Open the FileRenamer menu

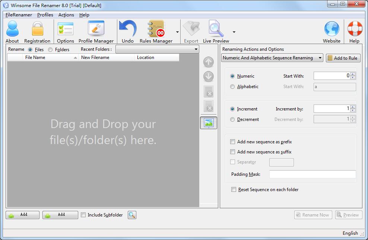pos(19,15)
